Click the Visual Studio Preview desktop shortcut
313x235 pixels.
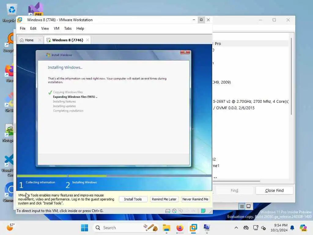click(x=35, y=9)
